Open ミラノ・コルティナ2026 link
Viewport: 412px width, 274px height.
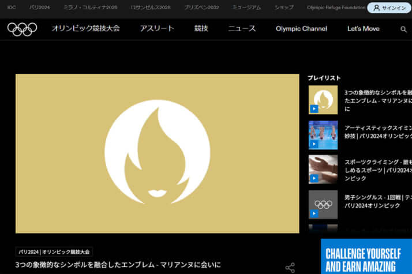click(91, 7)
